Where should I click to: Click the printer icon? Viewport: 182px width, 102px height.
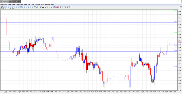(x=61, y=7)
